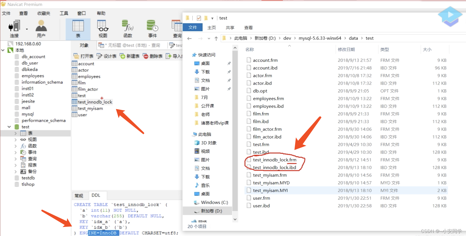Image resolution: width=466 pixels, height=236 pixels.
Task: Select db_account database
Action: coord(33,57)
